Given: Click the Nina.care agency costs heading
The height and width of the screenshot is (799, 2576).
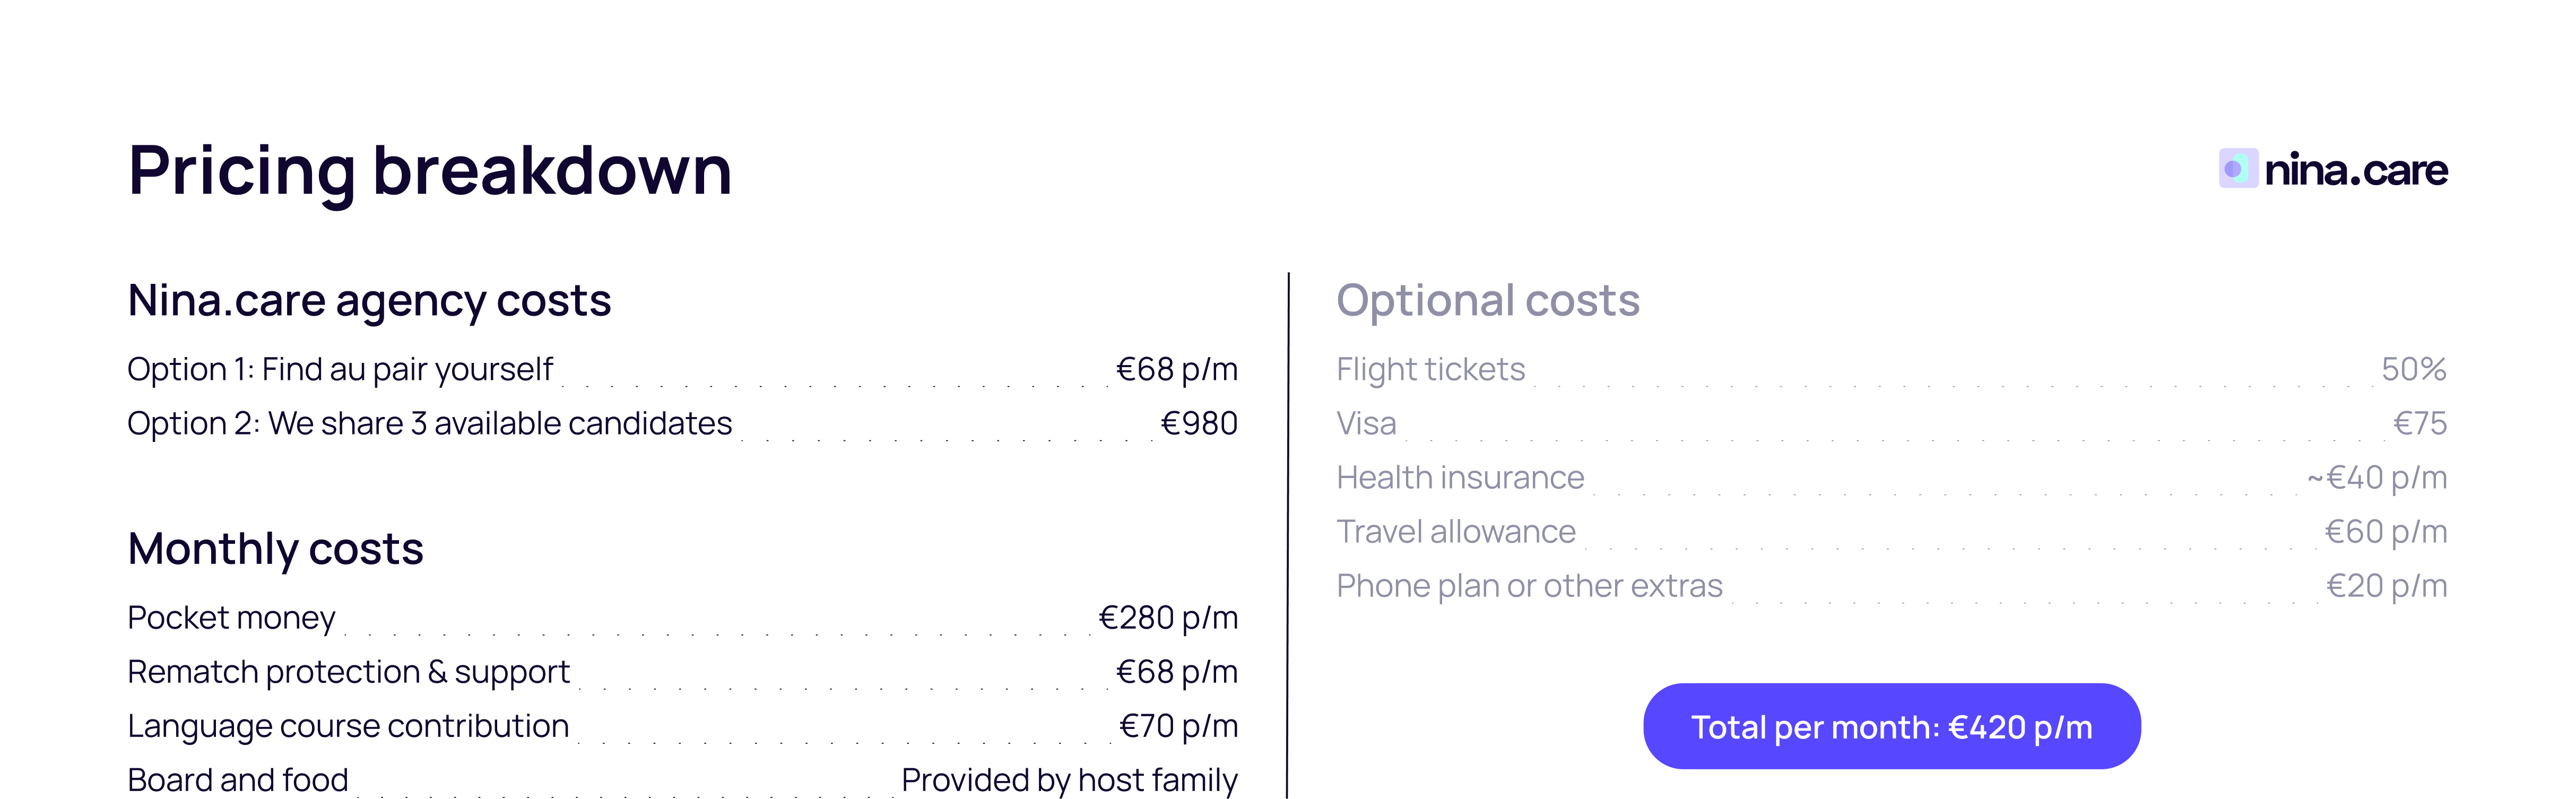Looking at the screenshot, I should (x=369, y=301).
